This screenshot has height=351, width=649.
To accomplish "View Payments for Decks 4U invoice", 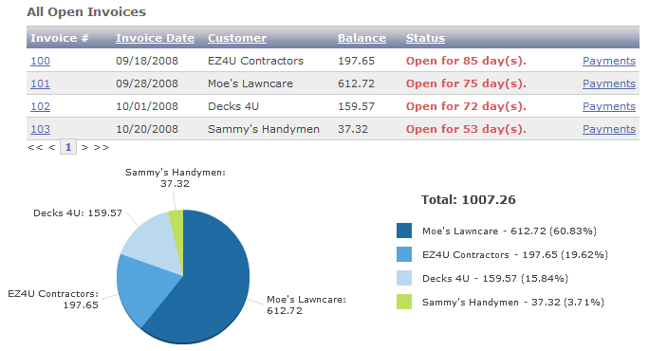I will 609,106.
